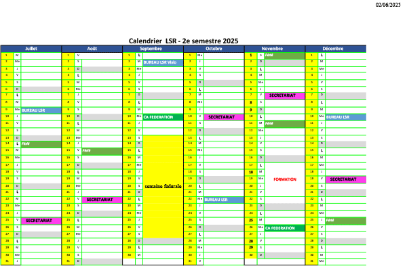Click CA FEDERATION cell in Septembre
The height and width of the screenshot is (266, 407).
pyautogui.click(x=163, y=117)
